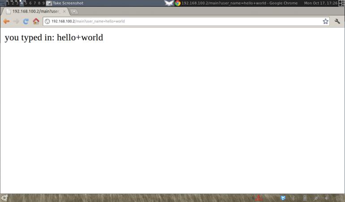Open the home page via house icon
This screenshot has height=202, width=345.
36,21
